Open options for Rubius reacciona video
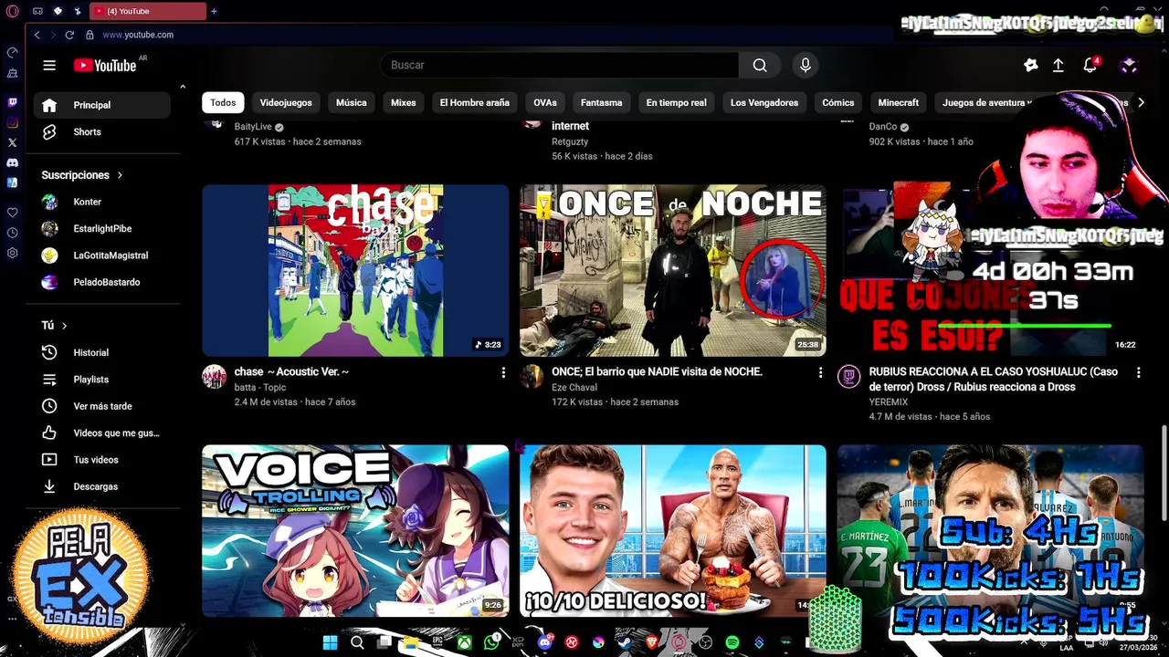This screenshot has height=657, width=1169. [1138, 372]
